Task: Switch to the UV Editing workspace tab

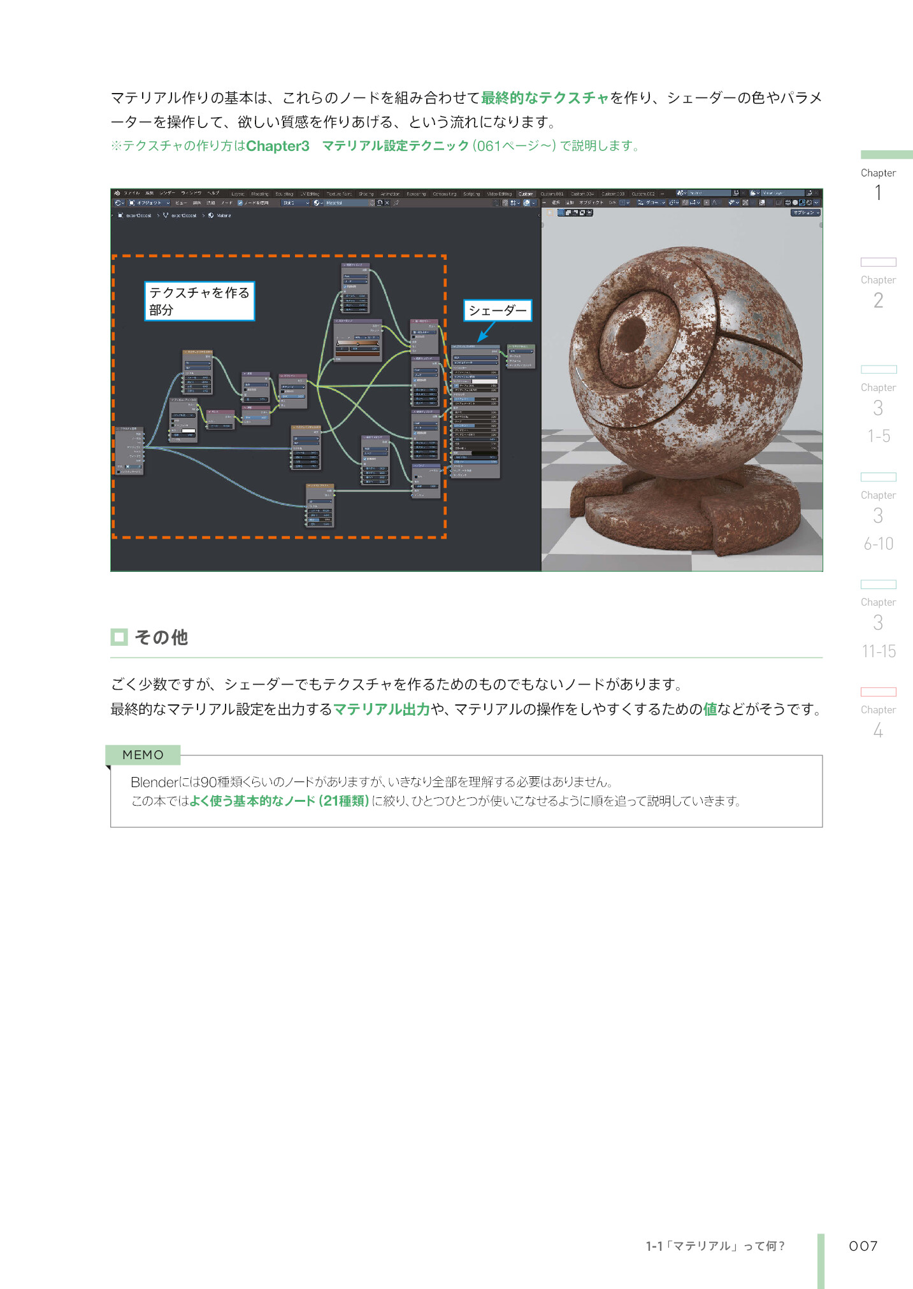Action: click(x=310, y=194)
